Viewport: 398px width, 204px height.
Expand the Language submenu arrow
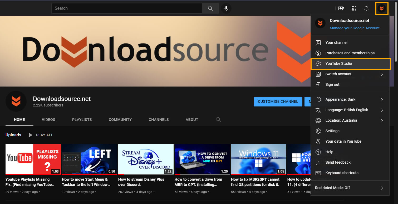[x=382, y=110]
